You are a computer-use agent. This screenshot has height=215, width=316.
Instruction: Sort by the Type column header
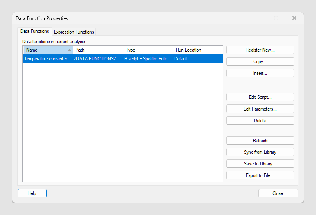148,50
